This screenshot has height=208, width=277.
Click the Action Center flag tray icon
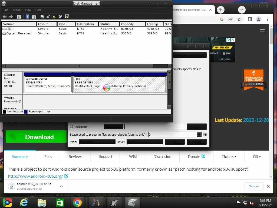pyautogui.click(x=239, y=203)
